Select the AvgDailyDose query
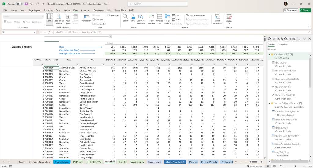The width and height of the screenshot is (313, 168). point(282,152)
